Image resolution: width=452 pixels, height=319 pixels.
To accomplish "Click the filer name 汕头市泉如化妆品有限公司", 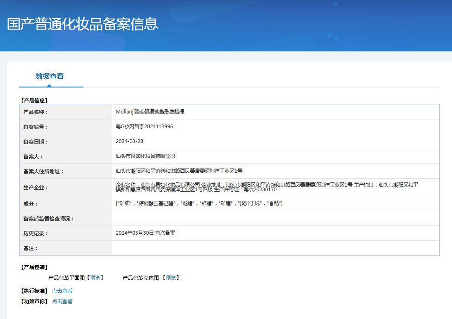I will click(x=145, y=156).
